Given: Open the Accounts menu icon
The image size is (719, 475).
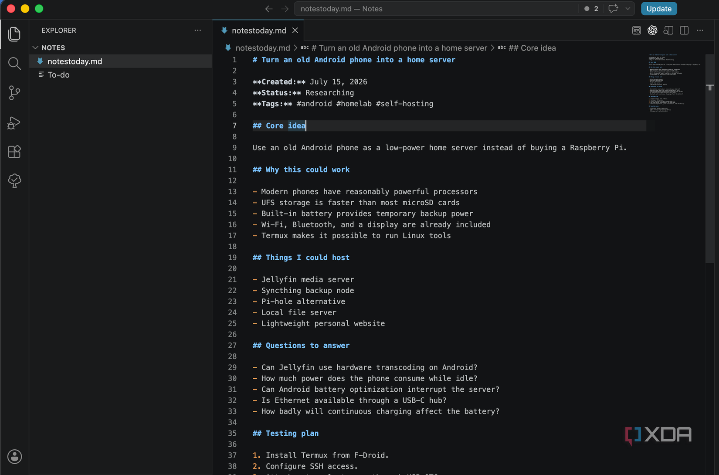Looking at the screenshot, I should tap(14, 456).
